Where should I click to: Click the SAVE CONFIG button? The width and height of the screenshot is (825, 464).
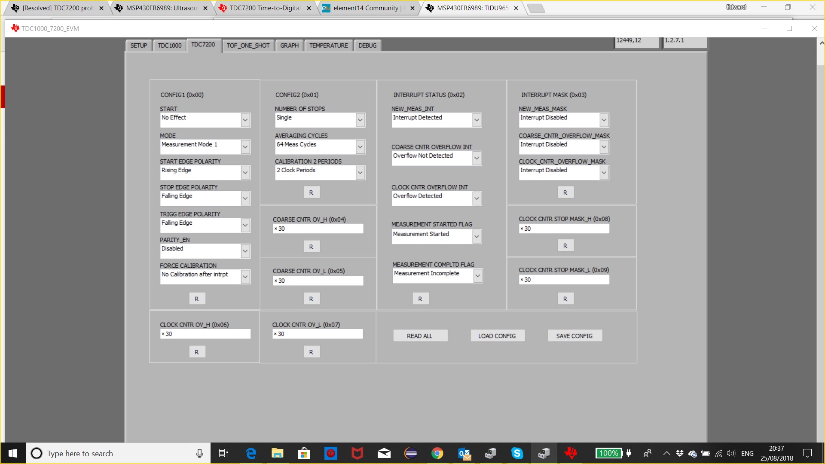[574, 336]
